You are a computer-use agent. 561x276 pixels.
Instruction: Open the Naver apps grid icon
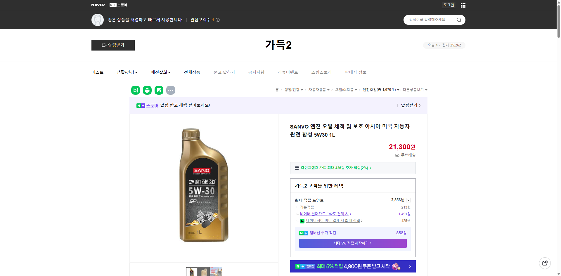(x=463, y=5)
